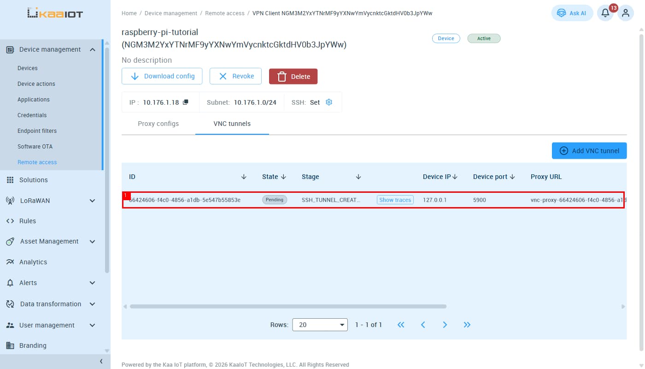Click the Download config button
Viewport: 645px width, 369px height.
pyautogui.click(x=162, y=76)
